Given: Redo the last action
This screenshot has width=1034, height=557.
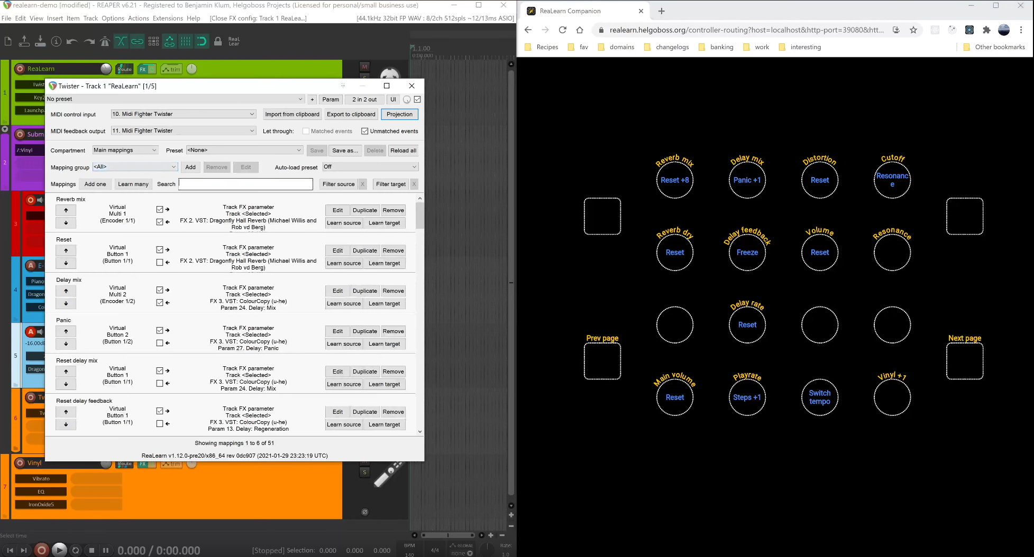Looking at the screenshot, I should 88,41.
